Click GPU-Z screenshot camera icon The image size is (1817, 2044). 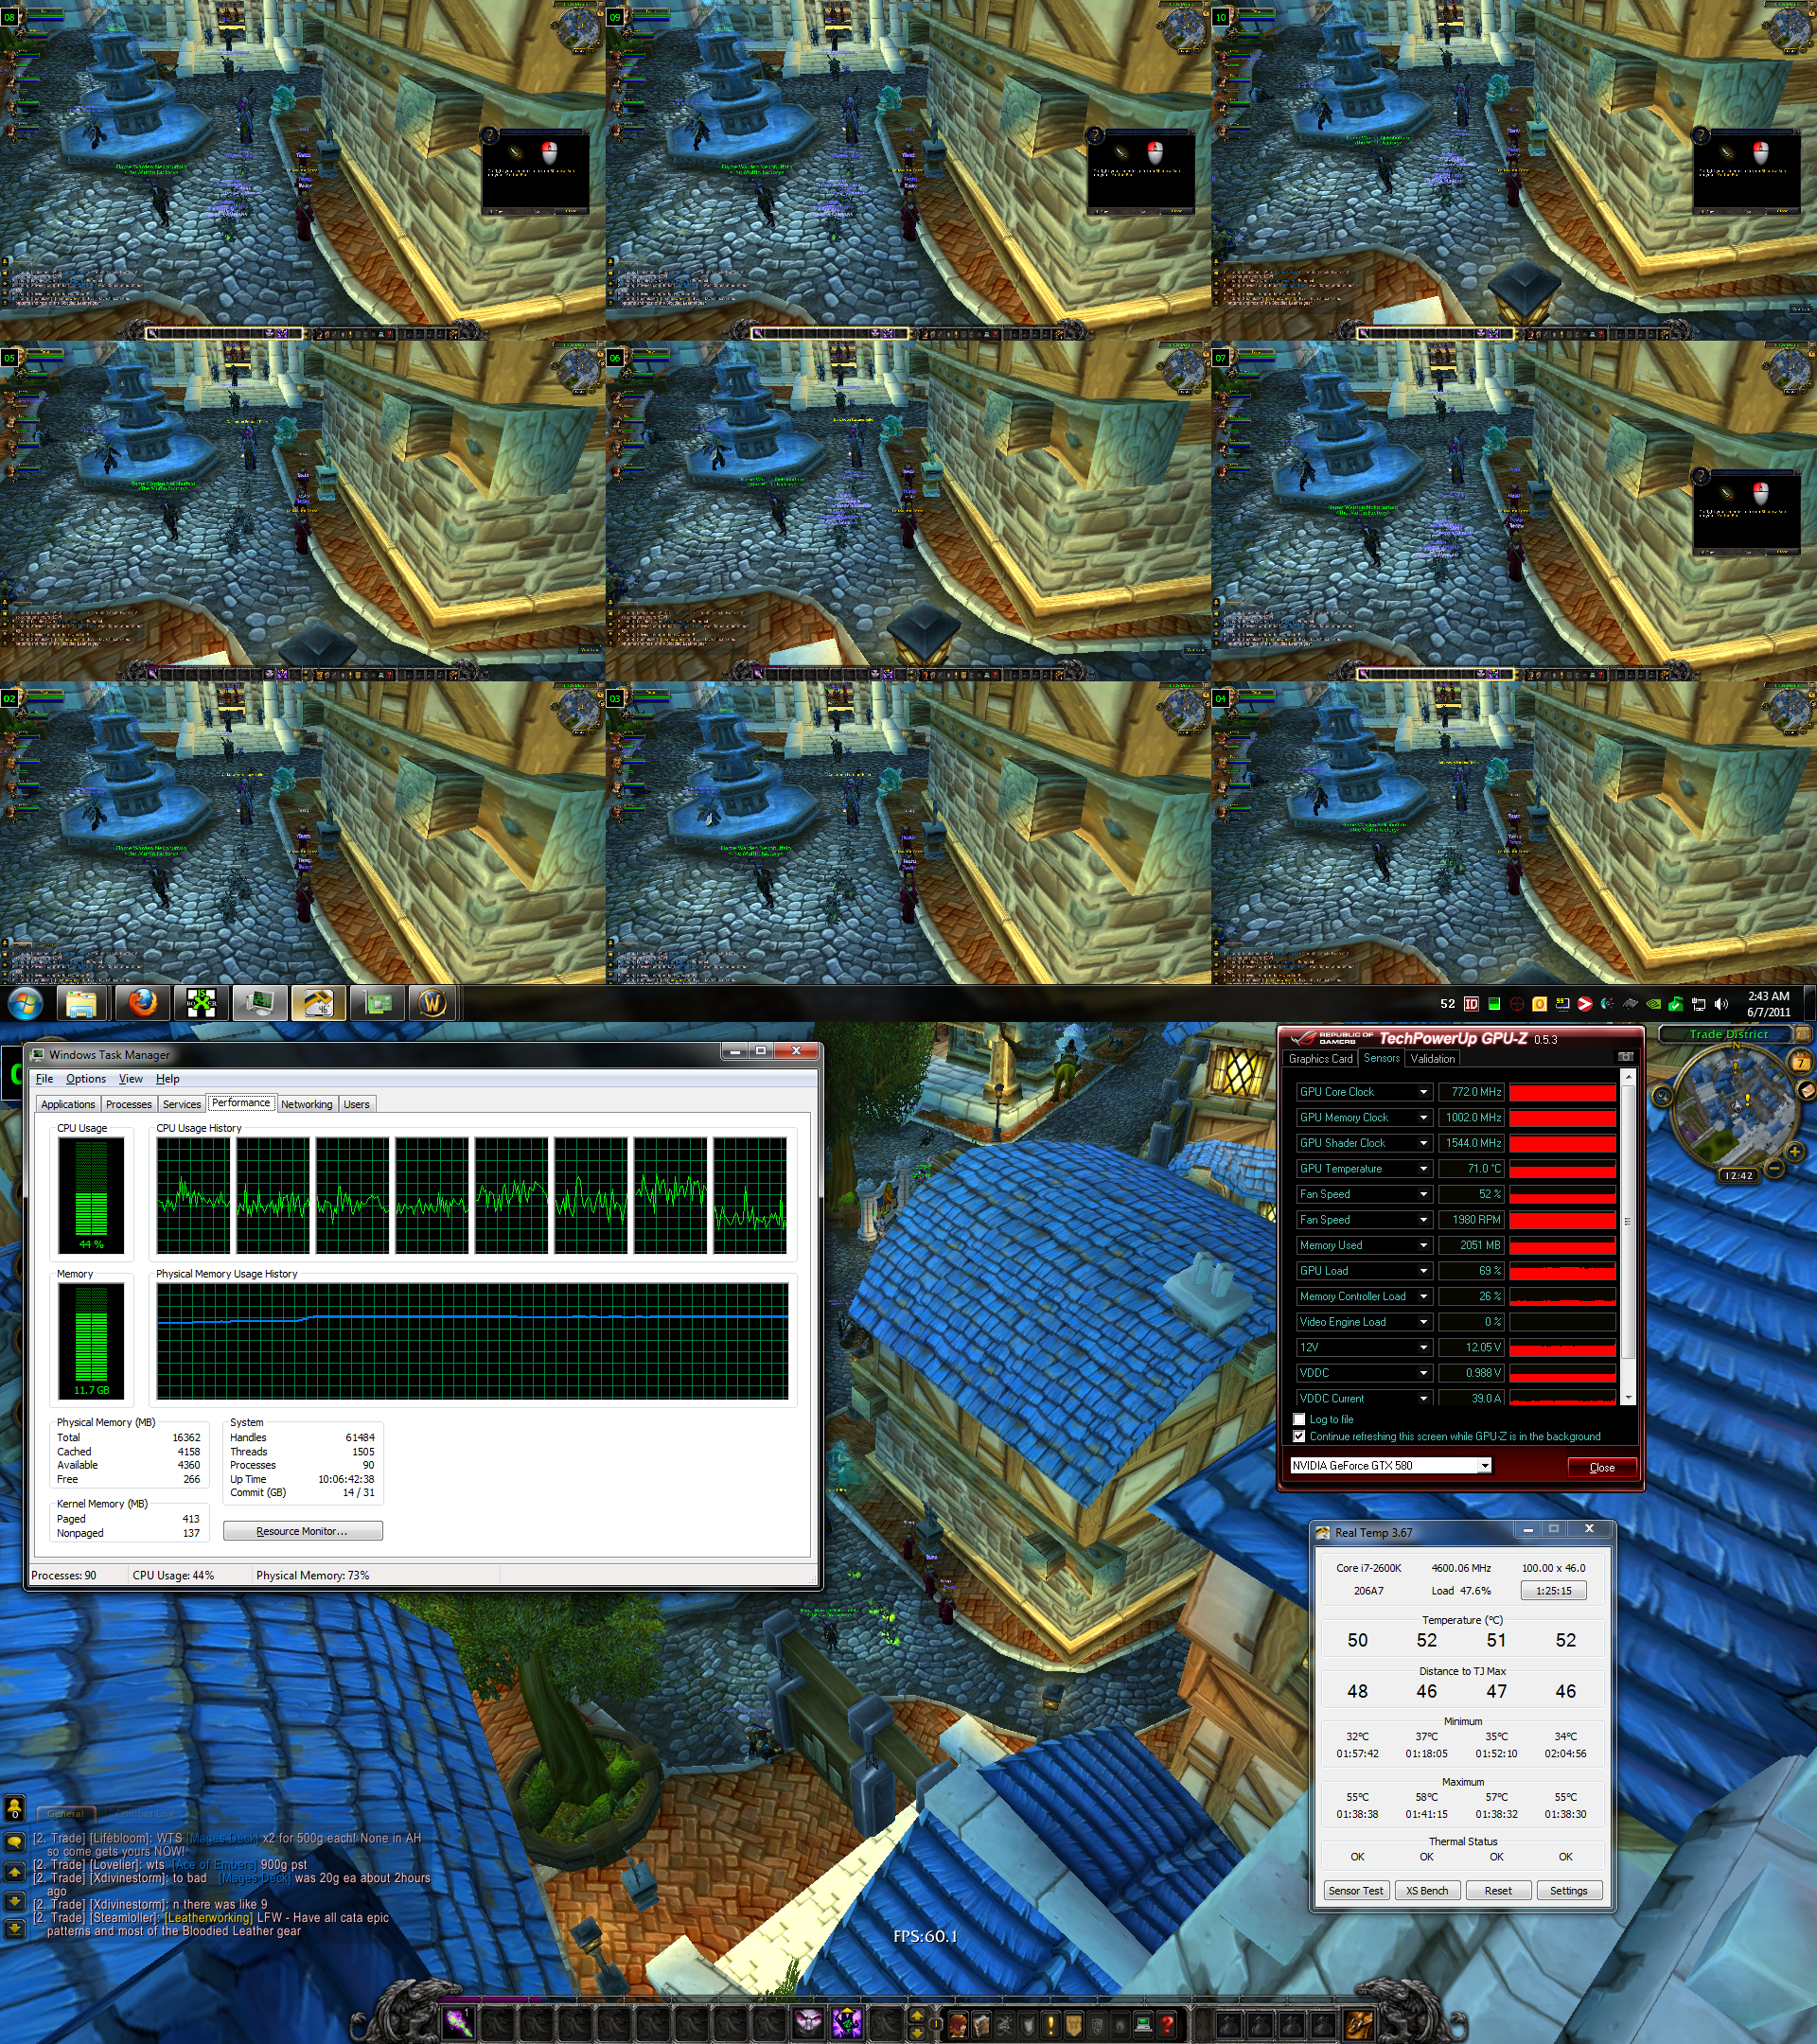1625,1057
